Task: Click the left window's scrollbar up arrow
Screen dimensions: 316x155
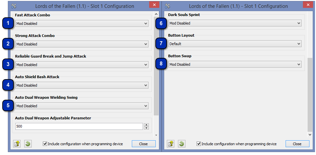Action: [x=156, y=14]
